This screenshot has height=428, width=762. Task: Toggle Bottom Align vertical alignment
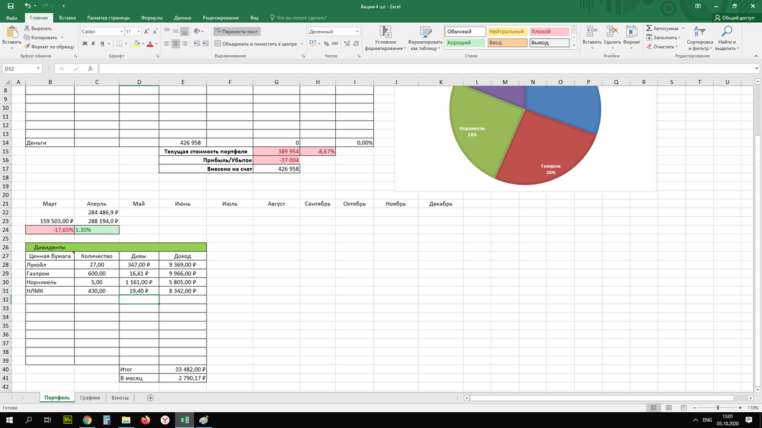click(x=184, y=31)
